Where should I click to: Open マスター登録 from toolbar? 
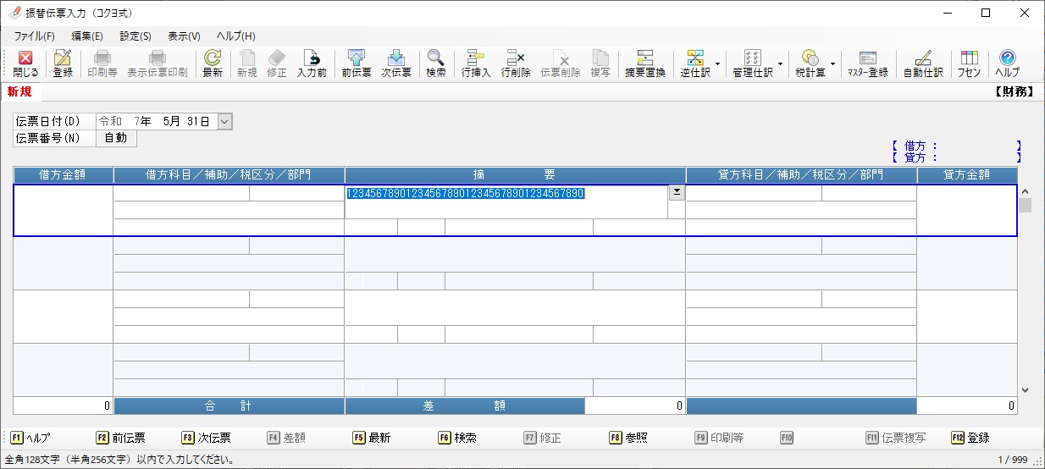[868, 64]
